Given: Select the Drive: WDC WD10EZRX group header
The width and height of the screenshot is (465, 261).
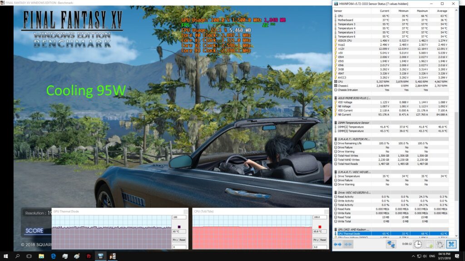Looking at the screenshot, I should tap(391, 193).
